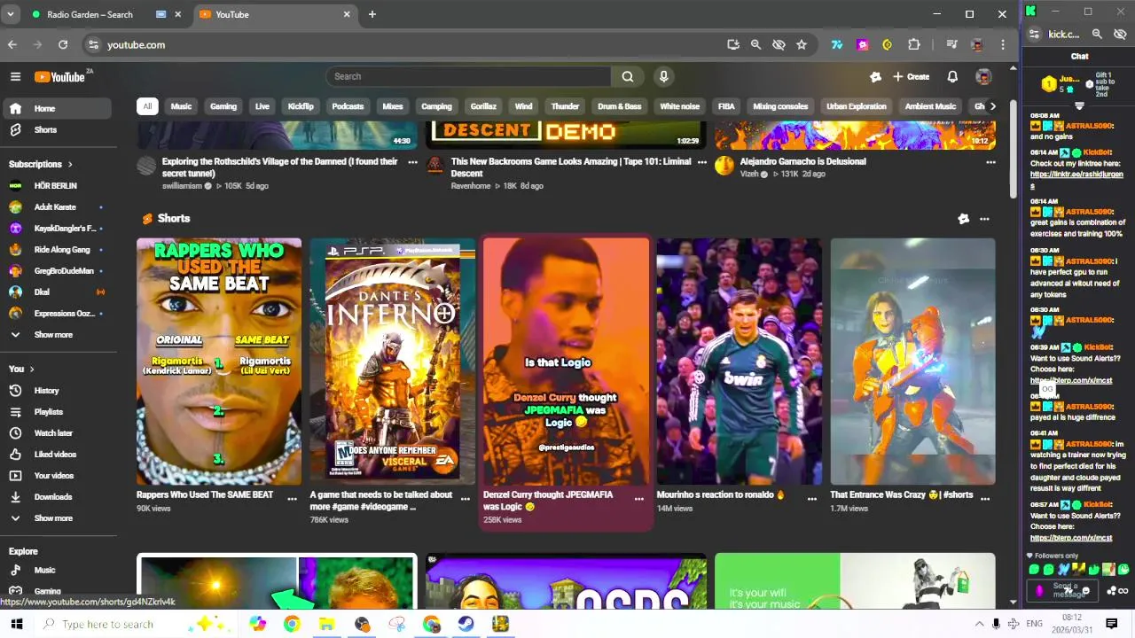The width and height of the screenshot is (1135, 638).
Task: Open Shorts in the sidebar
Action: (x=45, y=130)
